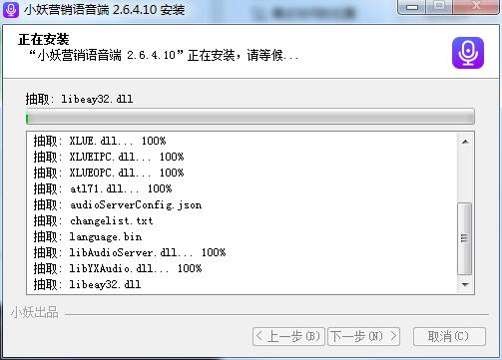
Task: Click the 上一步(B) back button
Action: (288, 337)
